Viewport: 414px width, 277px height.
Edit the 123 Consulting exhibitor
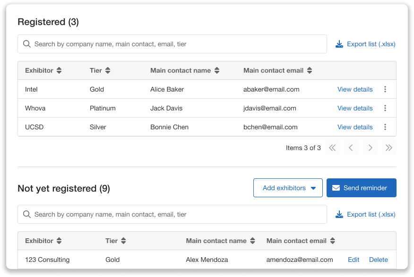pyautogui.click(x=354, y=260)
